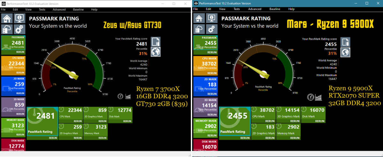The width and height of the screenshot is (383, 157).
Task: Click the cloud server baseline icon, left window
Action: [x=8, y=29]
